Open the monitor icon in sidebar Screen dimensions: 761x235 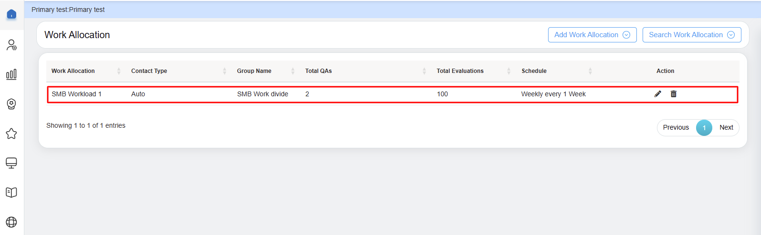[11, 163]
